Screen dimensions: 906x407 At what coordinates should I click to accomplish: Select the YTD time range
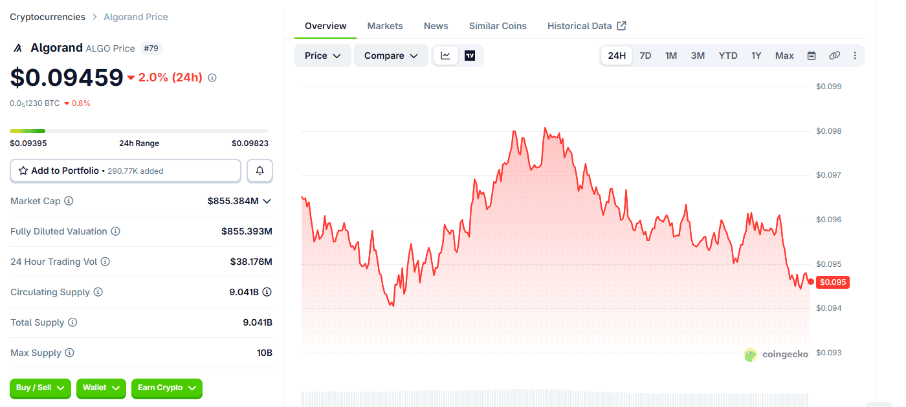pyautogui.click(x=728, y=56)
